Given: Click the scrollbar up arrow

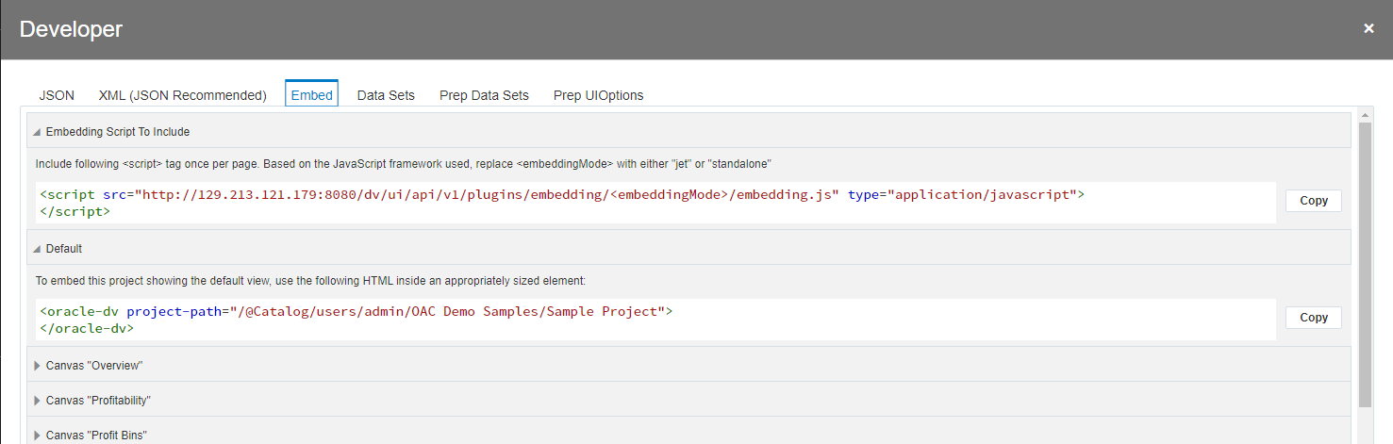Looking at the screenshot, I should click(x=1364, y=114).
